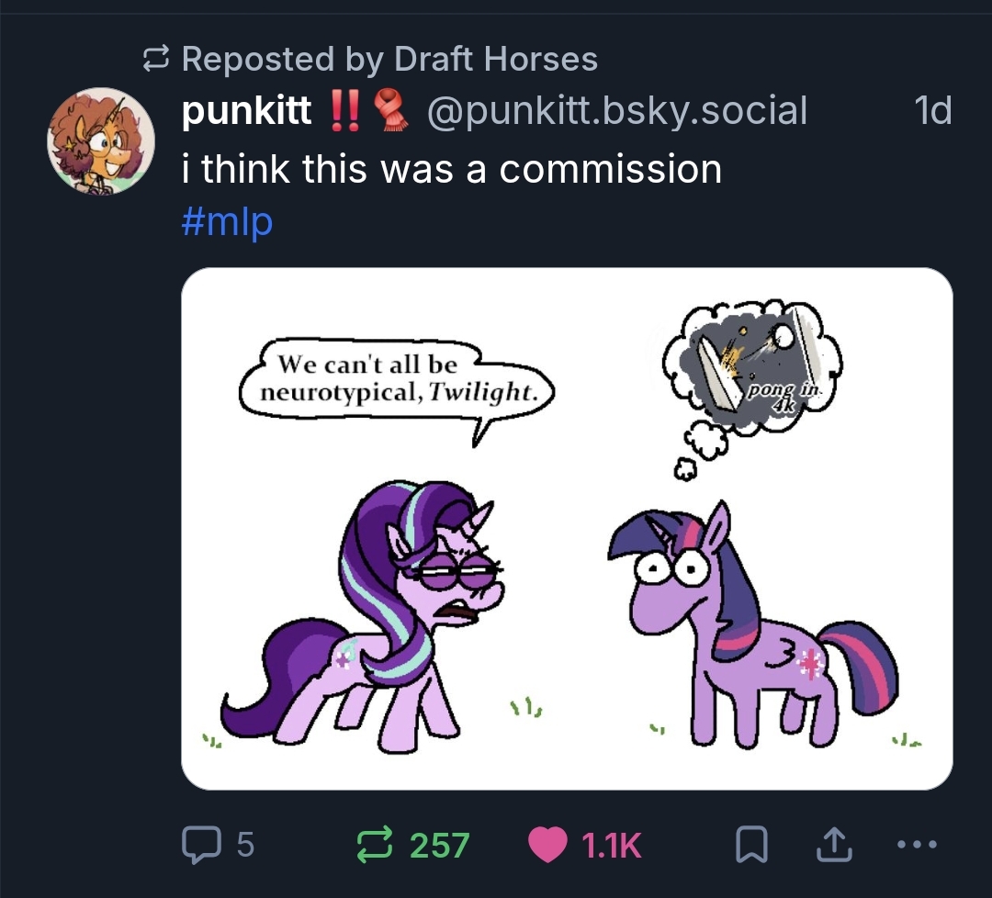
Task: Click the post text 'i think this was a commission'
Action: [452, 169]
